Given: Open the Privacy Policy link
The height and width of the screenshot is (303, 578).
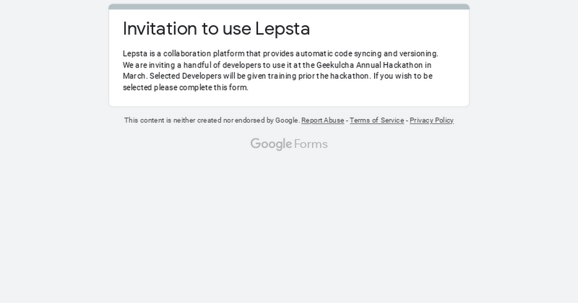Looking at the screenshot, I should pyautogui.click(x=432, y=120).
